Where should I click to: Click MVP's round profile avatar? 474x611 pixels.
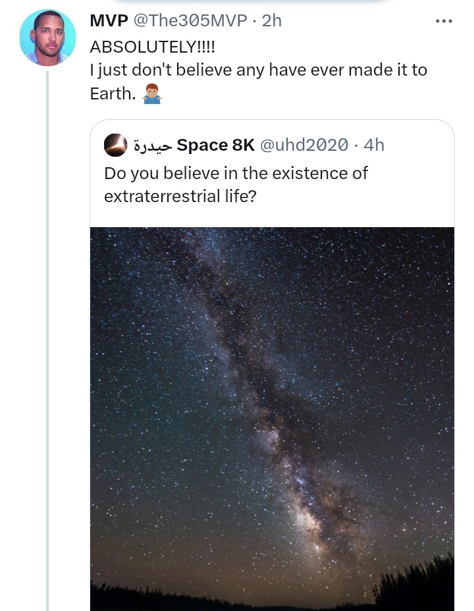pyautogui.click(x=47, y=38)
